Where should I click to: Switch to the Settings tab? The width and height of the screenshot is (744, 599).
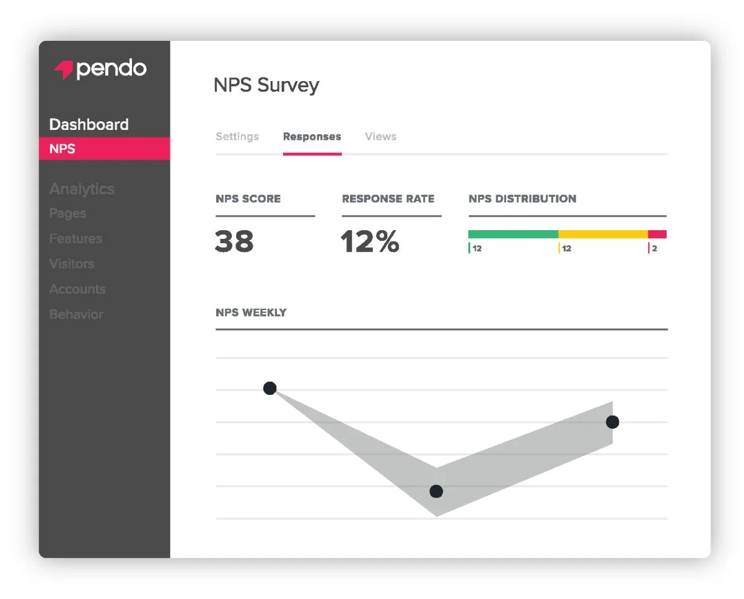tap(237, 137)
